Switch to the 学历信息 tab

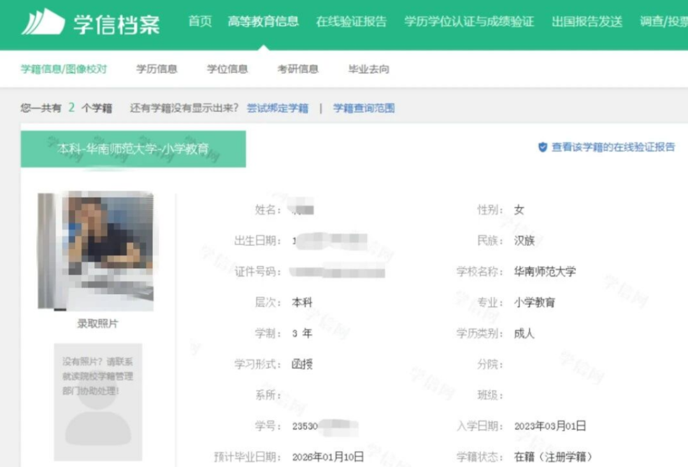157,69
